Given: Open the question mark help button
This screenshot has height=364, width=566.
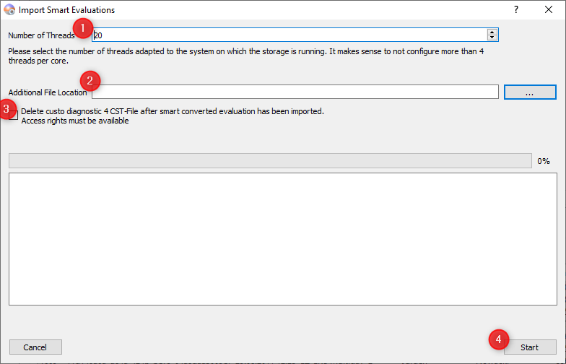Looking at the screenshot, I should point(516,10).
